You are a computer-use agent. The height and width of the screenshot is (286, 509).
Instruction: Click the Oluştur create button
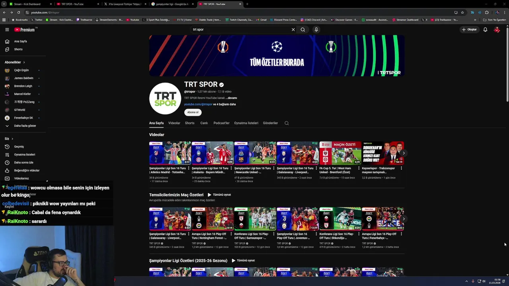click(469, 29)
